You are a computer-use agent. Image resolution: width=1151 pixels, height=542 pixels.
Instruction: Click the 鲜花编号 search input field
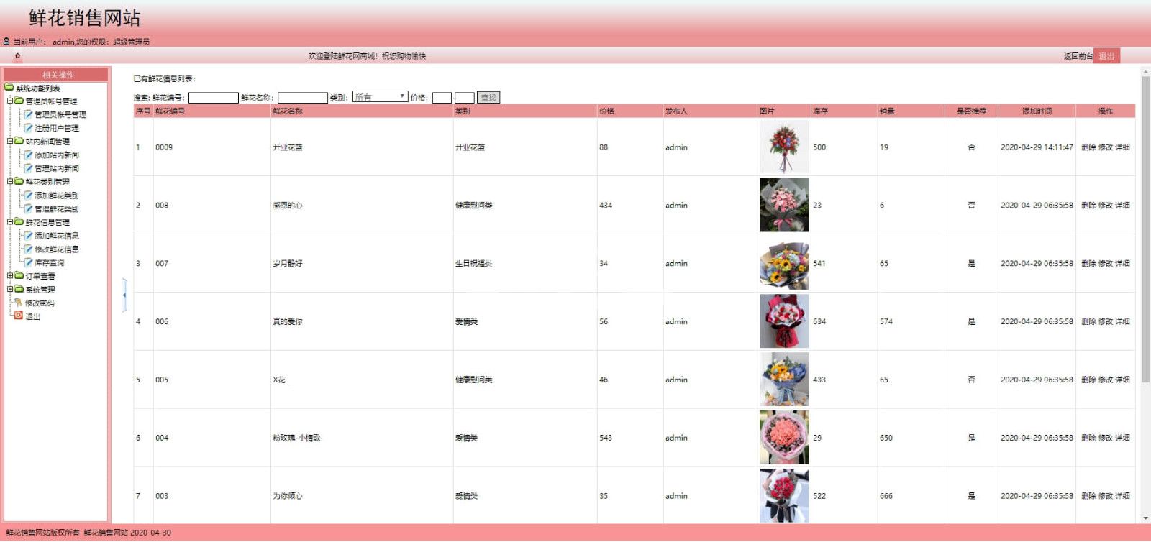[213, 98]
